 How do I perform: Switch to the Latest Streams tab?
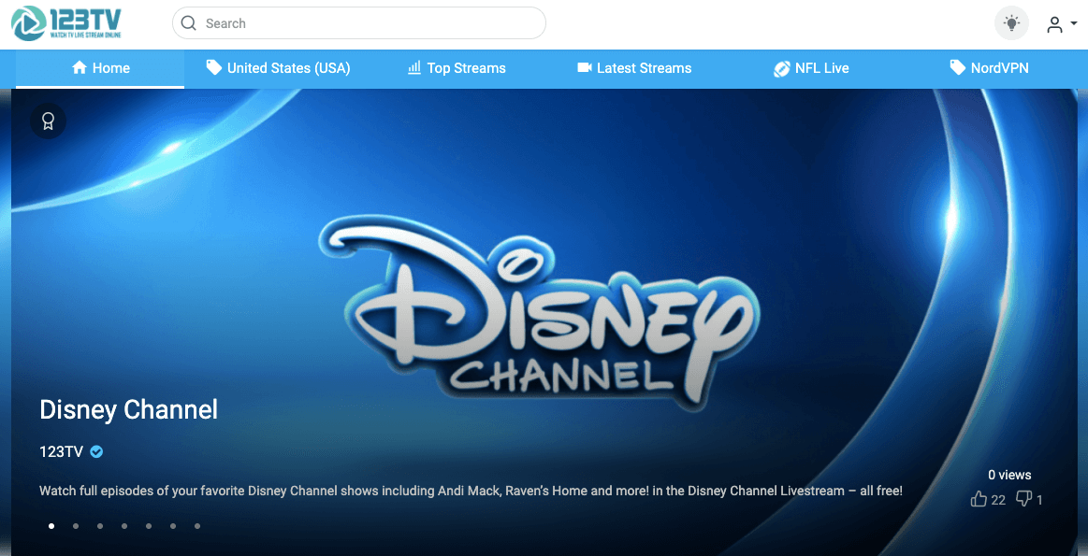(645, 67)
